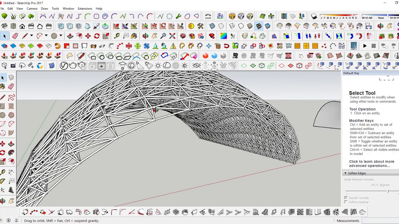This screenshot has height=224, width=399.
Task: Select the Zoom magnifier tool in top toolbar
Action: pyautogui.click(x=163, y=36)
